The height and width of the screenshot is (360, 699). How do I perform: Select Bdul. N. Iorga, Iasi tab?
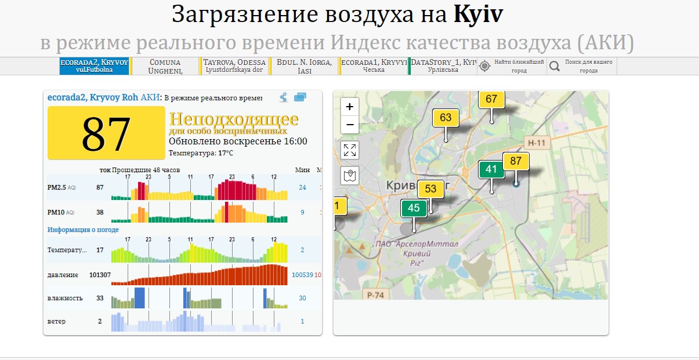[x=305, y=66]
